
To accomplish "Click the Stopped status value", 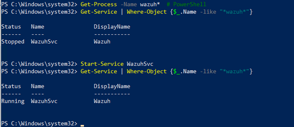I will tap(13, 42).
